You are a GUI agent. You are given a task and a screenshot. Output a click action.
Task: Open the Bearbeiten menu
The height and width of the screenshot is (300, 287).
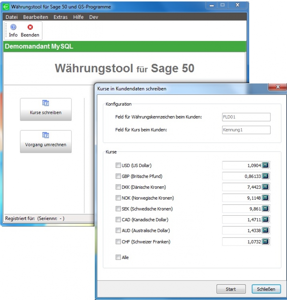[x=36, y=17]
